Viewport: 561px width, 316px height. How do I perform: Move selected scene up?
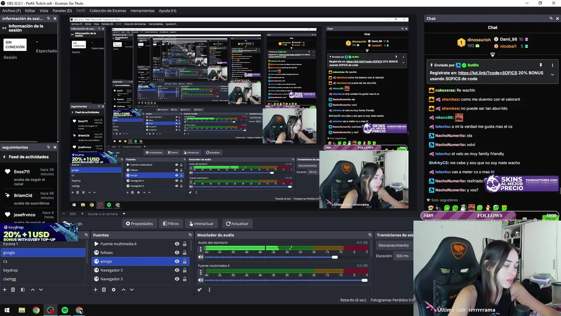pos(32,290)
